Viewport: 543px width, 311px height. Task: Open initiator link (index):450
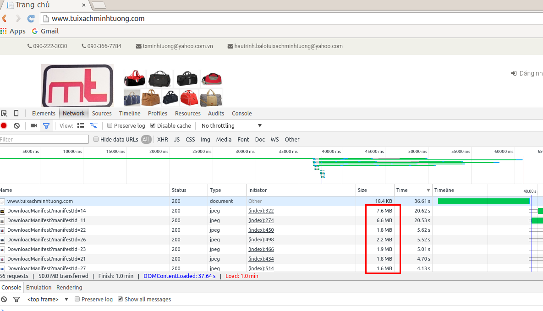pos(261,230)
